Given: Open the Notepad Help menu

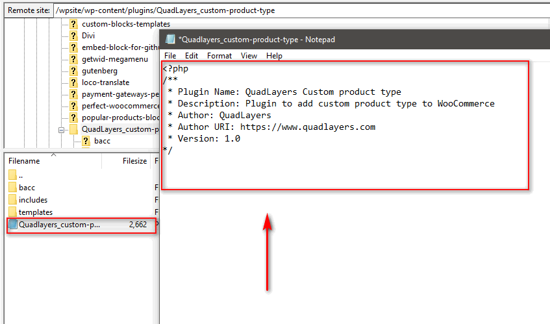Looking at the screenshot, I should pos(274,56).
